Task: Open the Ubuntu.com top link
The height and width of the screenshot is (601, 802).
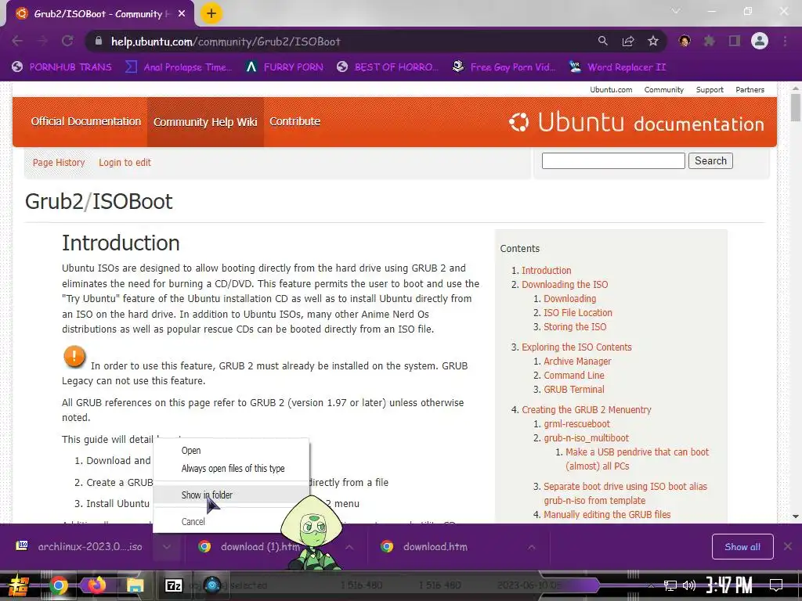Action: tap(611, 89)
